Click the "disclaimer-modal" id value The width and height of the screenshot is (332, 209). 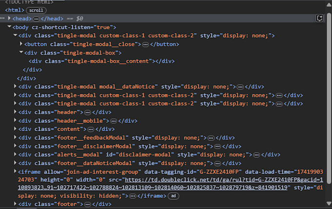click(145, 155)
